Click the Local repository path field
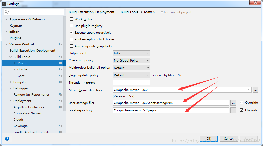 171,110
